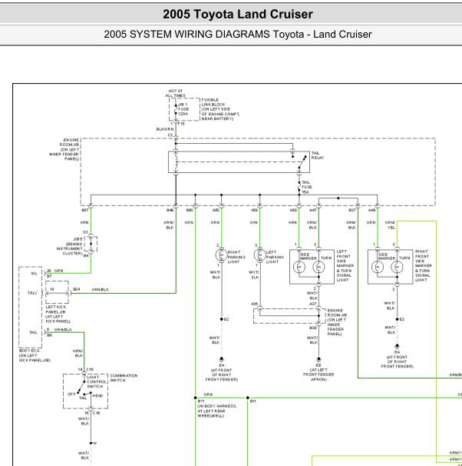Click the TAIL position label inside combination switch
This screenshot has width=462, height=466.
(83, 398)
